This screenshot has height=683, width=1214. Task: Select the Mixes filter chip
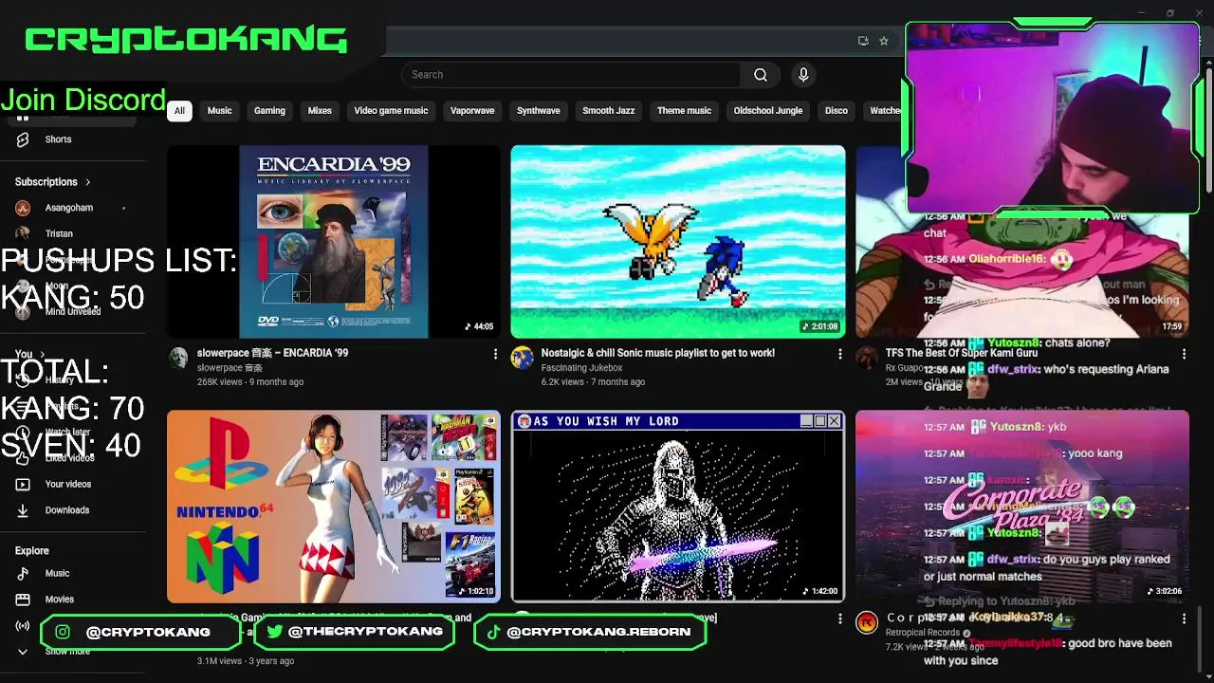[x=320, y=111]
